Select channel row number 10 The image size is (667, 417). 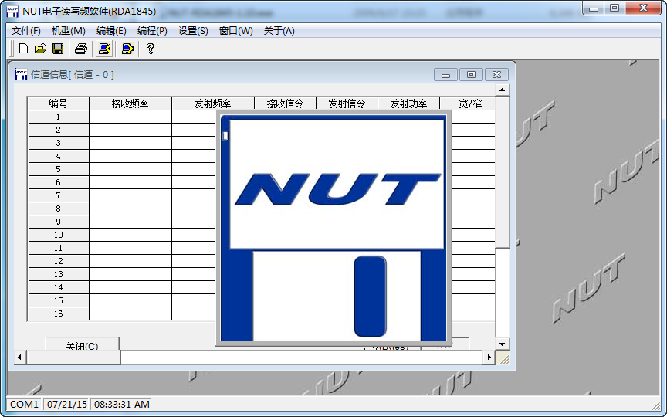point(58,235)
